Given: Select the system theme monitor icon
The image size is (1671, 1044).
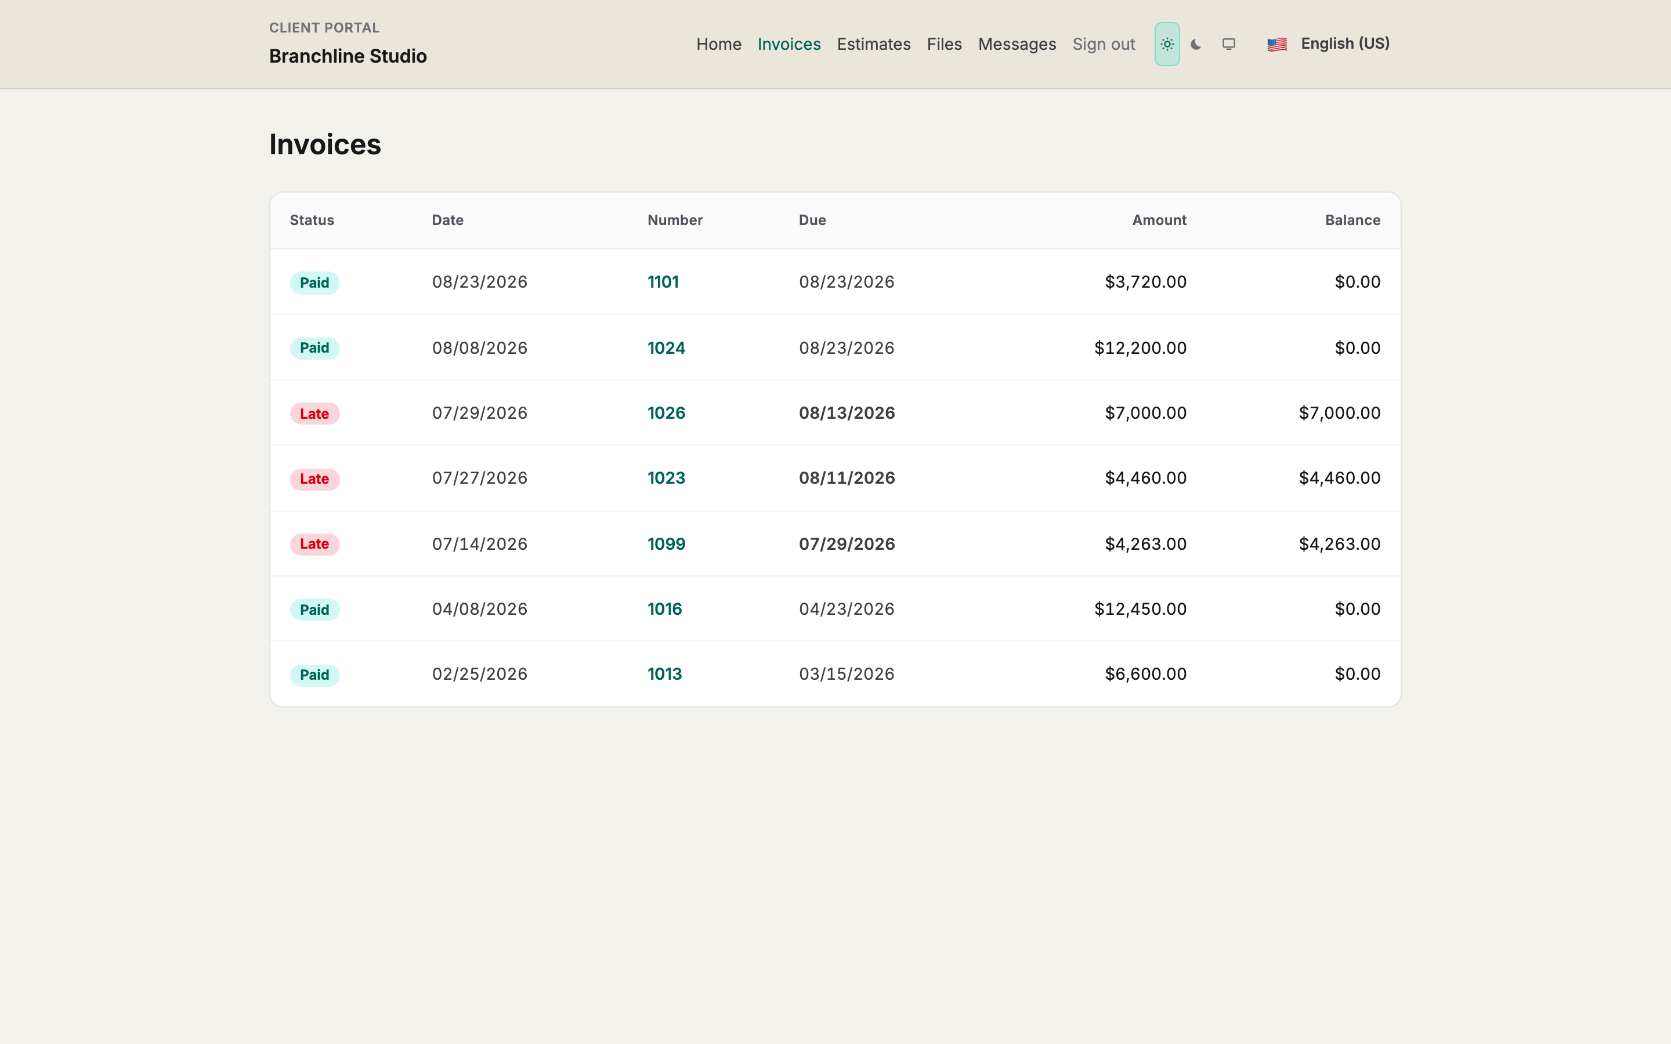Looking at the screenshot, I should tap(1228, 44).
